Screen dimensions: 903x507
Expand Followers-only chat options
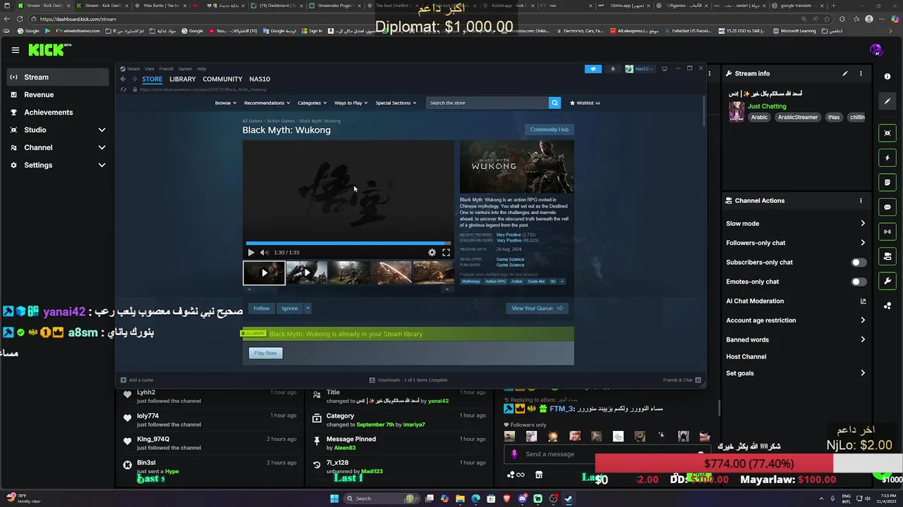(862, 243)
